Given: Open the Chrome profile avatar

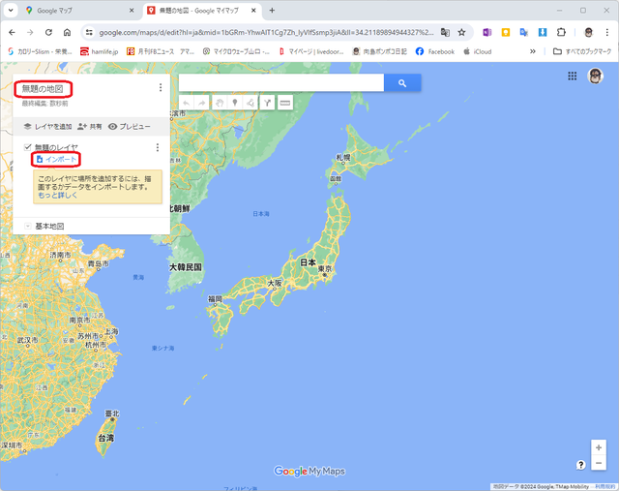Looking at the screenshot, I should [x=588, y=32].
